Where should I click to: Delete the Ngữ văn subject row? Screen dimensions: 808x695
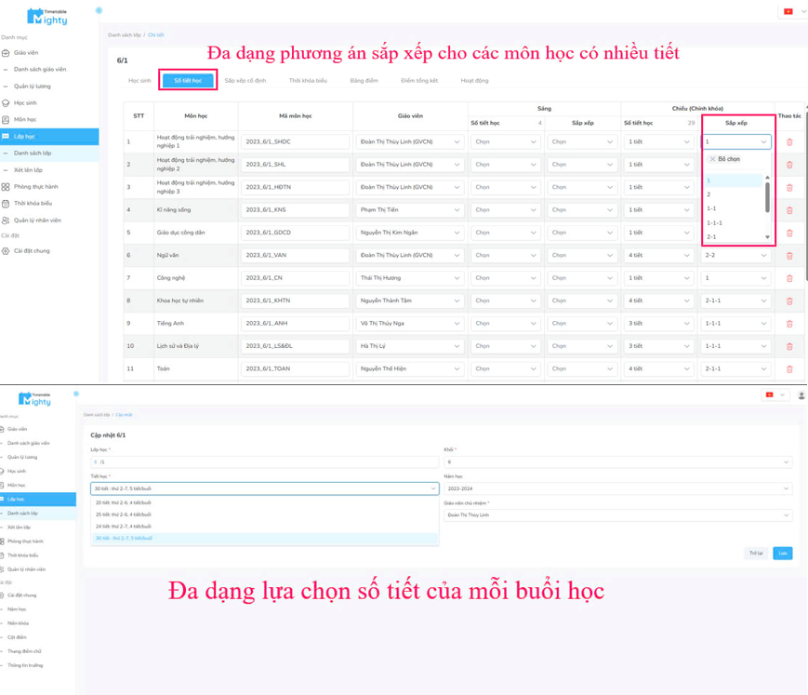(x=789, y=255)
